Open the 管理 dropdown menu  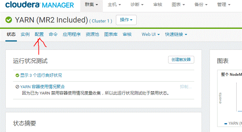tap(224, 5)
